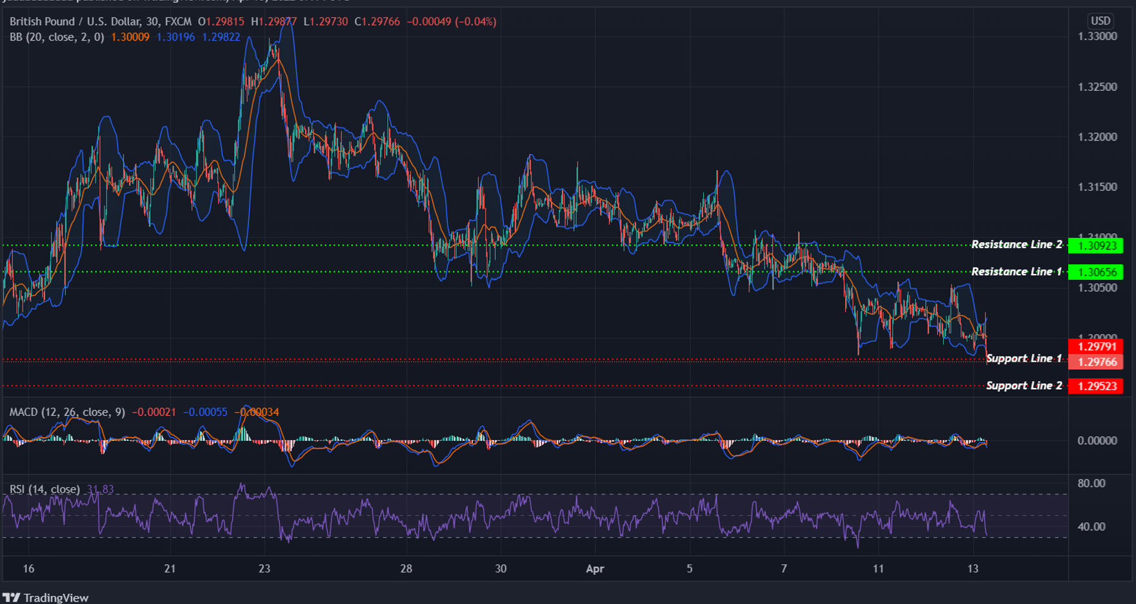Click the date label 16 on time axis
The height and width of the screenshot is (604, 1136).
point(28,569)
